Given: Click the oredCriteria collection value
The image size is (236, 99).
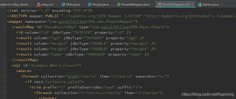Looking at the screenshot, I should (x=81, y=76).
